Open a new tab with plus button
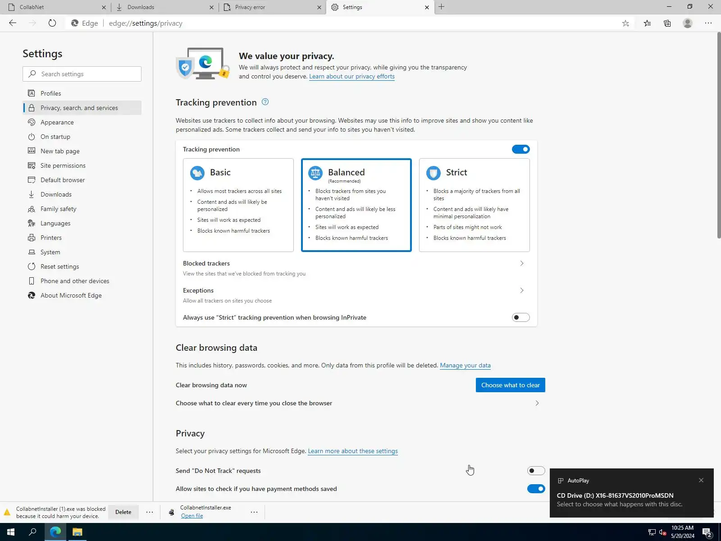The width and height of the screenshot is (721, 541). 442,7
